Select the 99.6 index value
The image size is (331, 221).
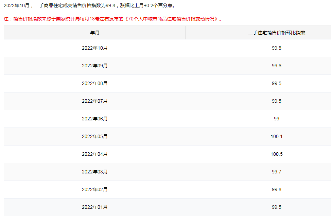276,66
